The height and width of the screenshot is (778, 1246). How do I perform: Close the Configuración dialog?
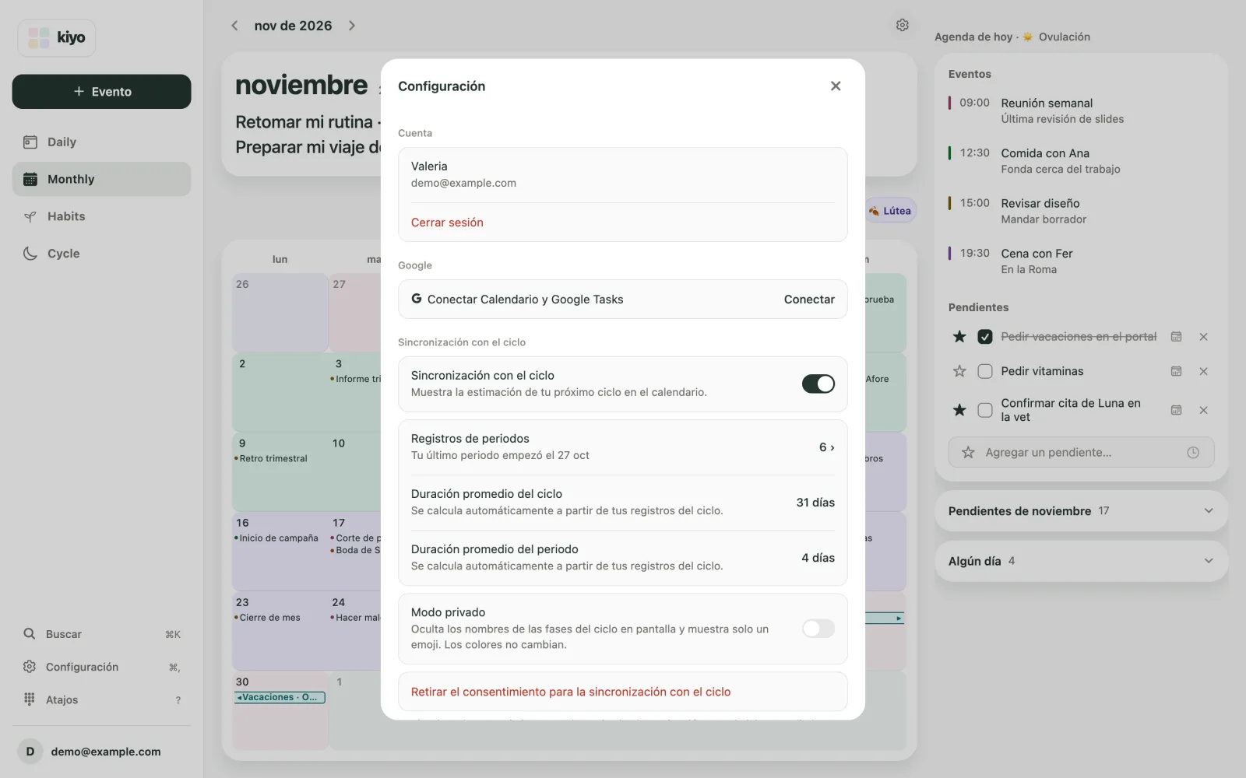pos(836,86)
